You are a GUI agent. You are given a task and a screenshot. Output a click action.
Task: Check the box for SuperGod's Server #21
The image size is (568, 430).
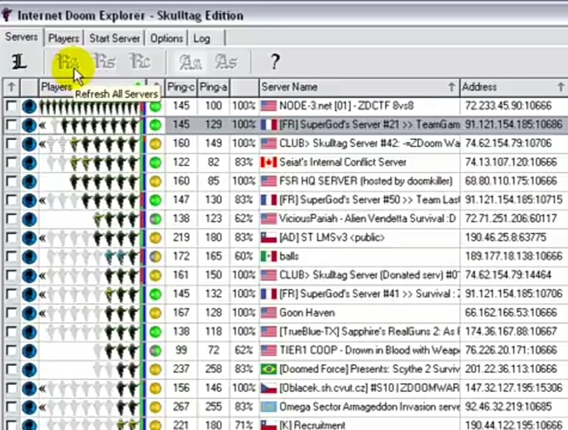(11, 125)
